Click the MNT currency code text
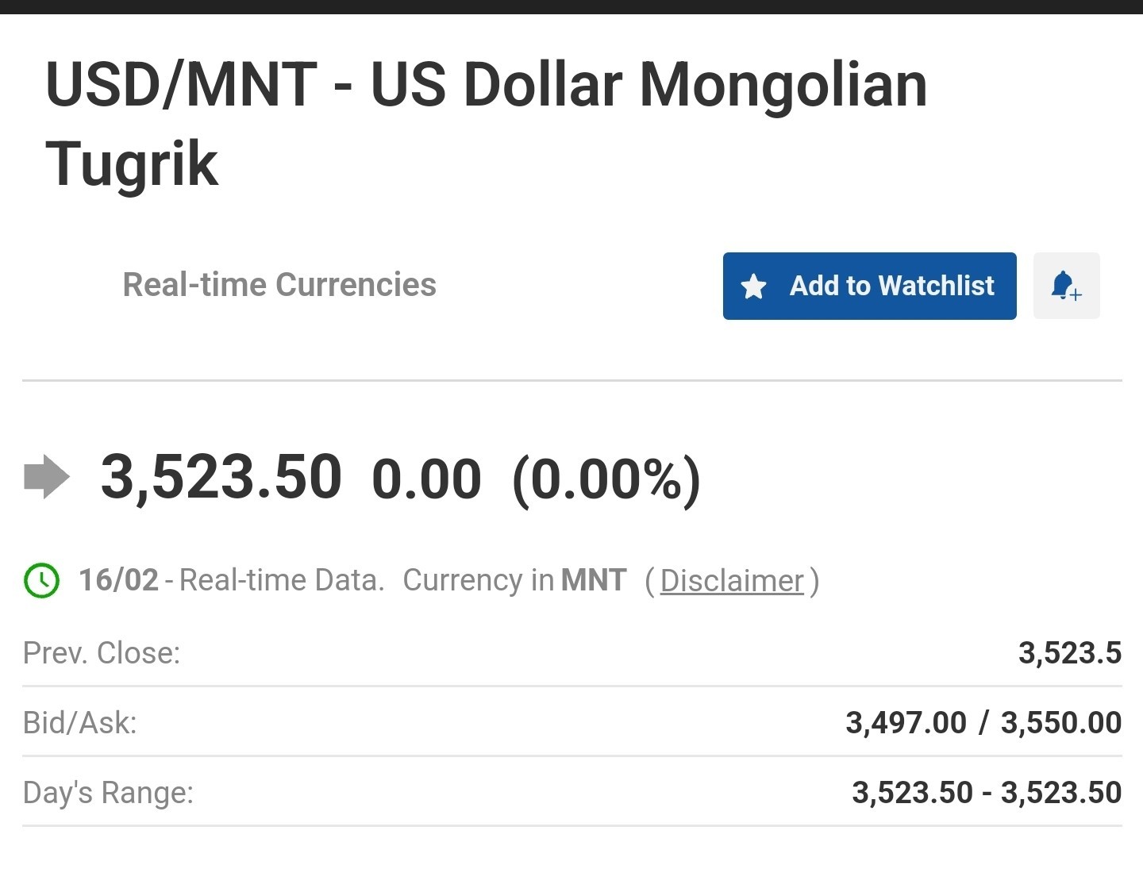This screenshot has width=1143, height=869. tap(594, 580)
